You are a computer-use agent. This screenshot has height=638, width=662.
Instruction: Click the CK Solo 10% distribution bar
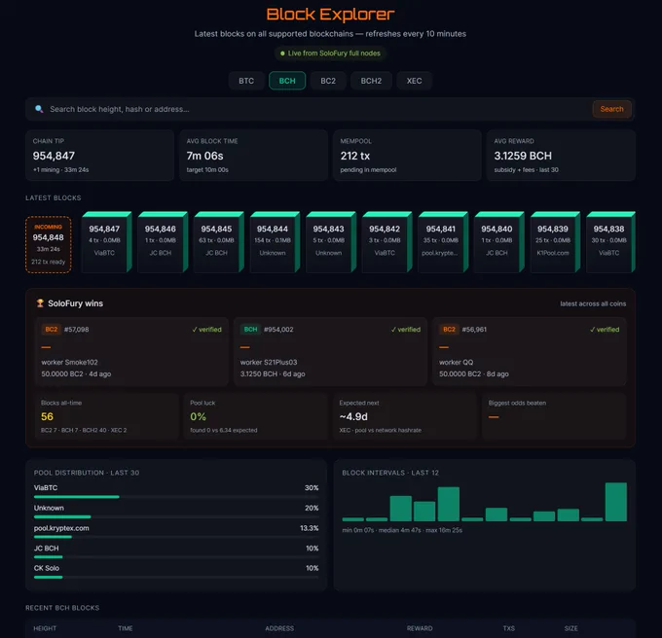click(176, 577)
